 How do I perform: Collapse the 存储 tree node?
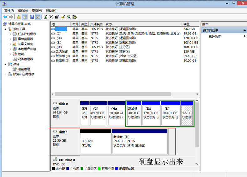[x=6, y=64]
